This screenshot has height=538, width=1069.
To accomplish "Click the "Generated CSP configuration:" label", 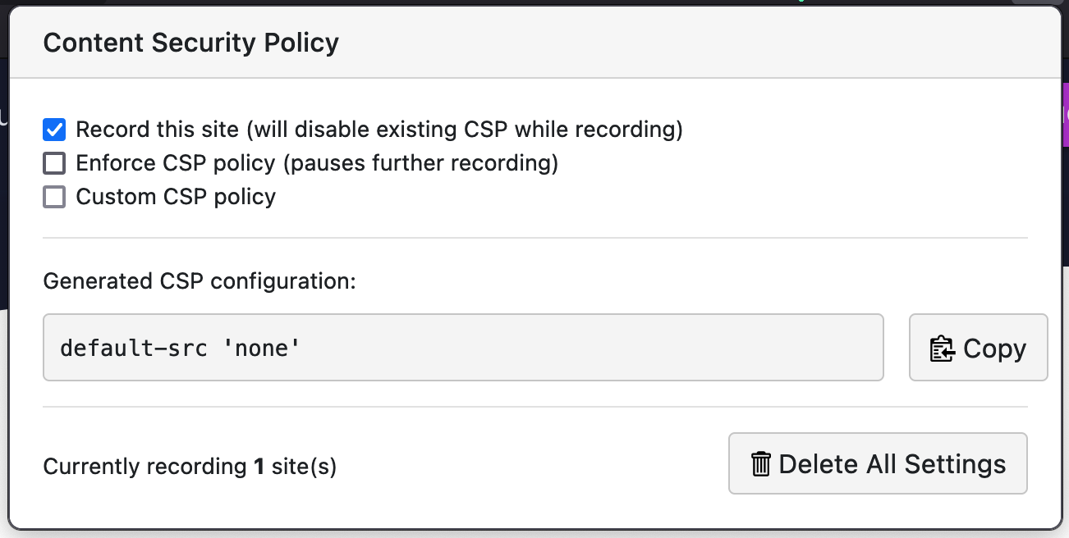I will point(200,281).
